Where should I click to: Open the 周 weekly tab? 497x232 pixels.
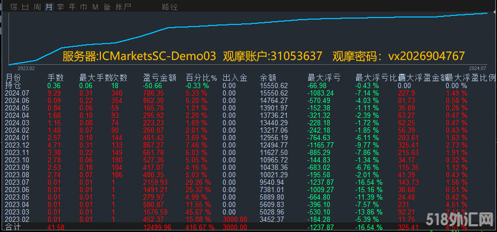37,7
